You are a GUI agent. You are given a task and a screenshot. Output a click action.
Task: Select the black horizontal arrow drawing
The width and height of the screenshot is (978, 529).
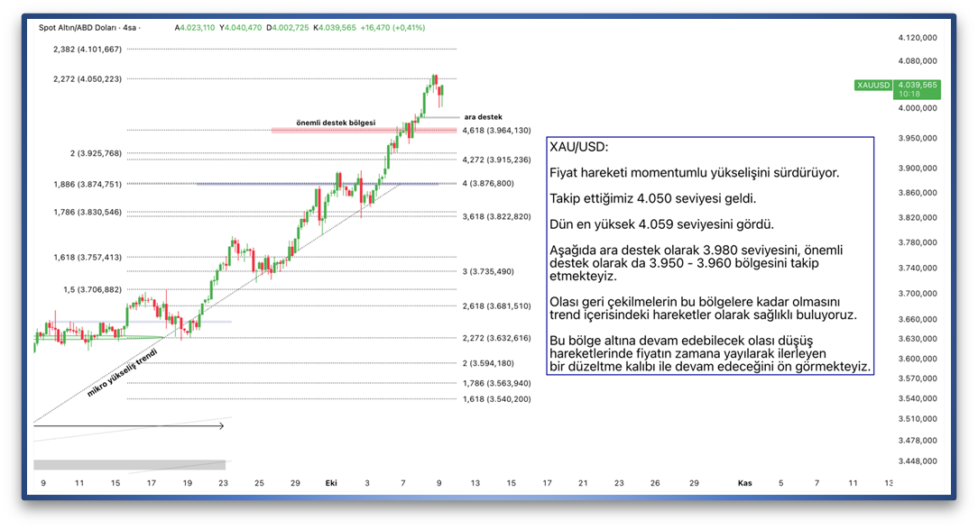(128, 425)
